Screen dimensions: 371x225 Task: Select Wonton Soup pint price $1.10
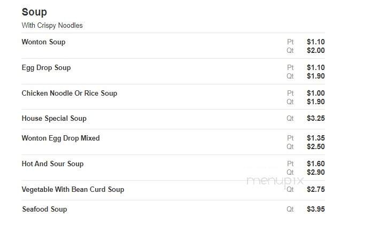(x=315, y=42)
